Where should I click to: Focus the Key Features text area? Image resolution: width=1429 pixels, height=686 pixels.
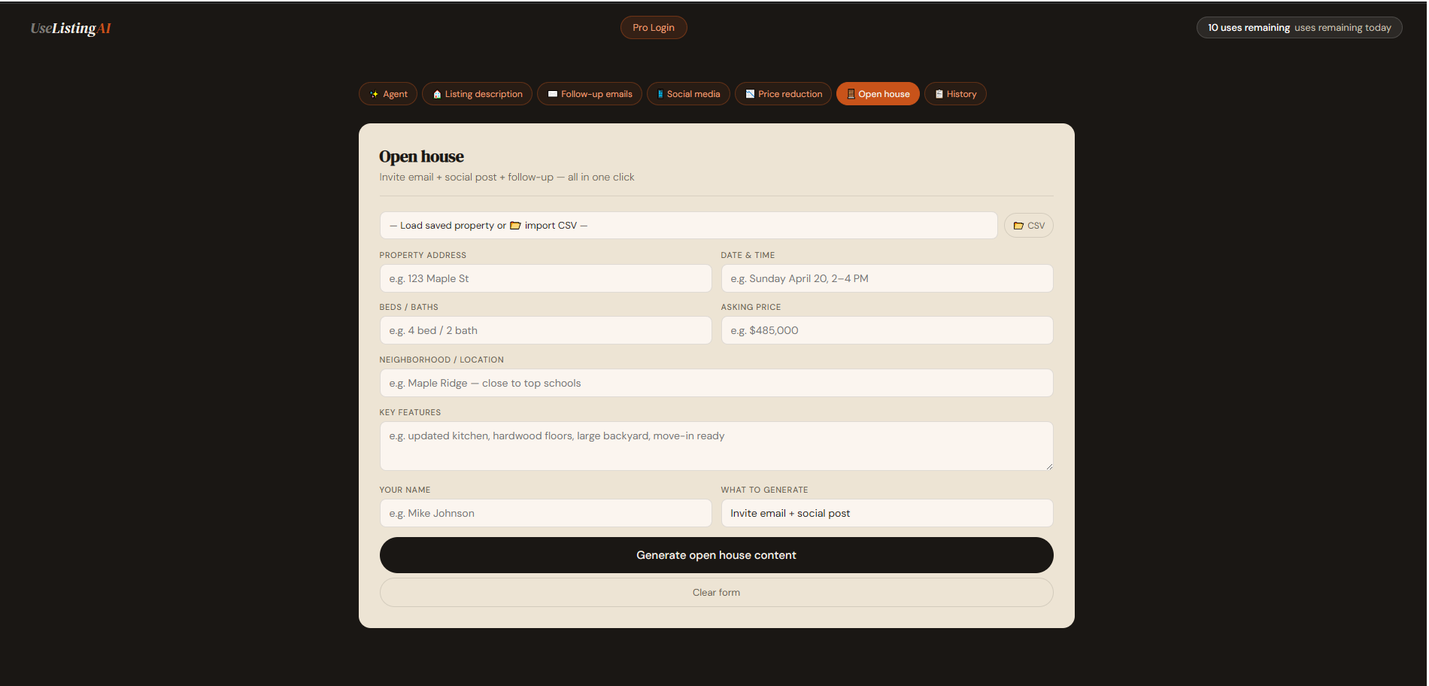[716, 446]
